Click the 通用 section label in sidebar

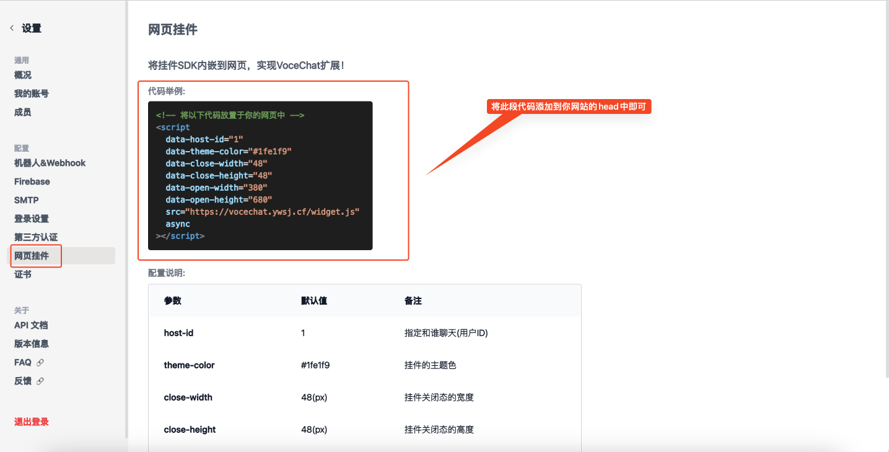point(22,60)
